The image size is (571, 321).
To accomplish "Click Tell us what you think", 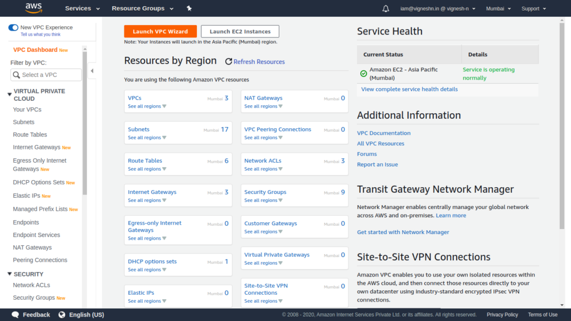I will 40,35.
